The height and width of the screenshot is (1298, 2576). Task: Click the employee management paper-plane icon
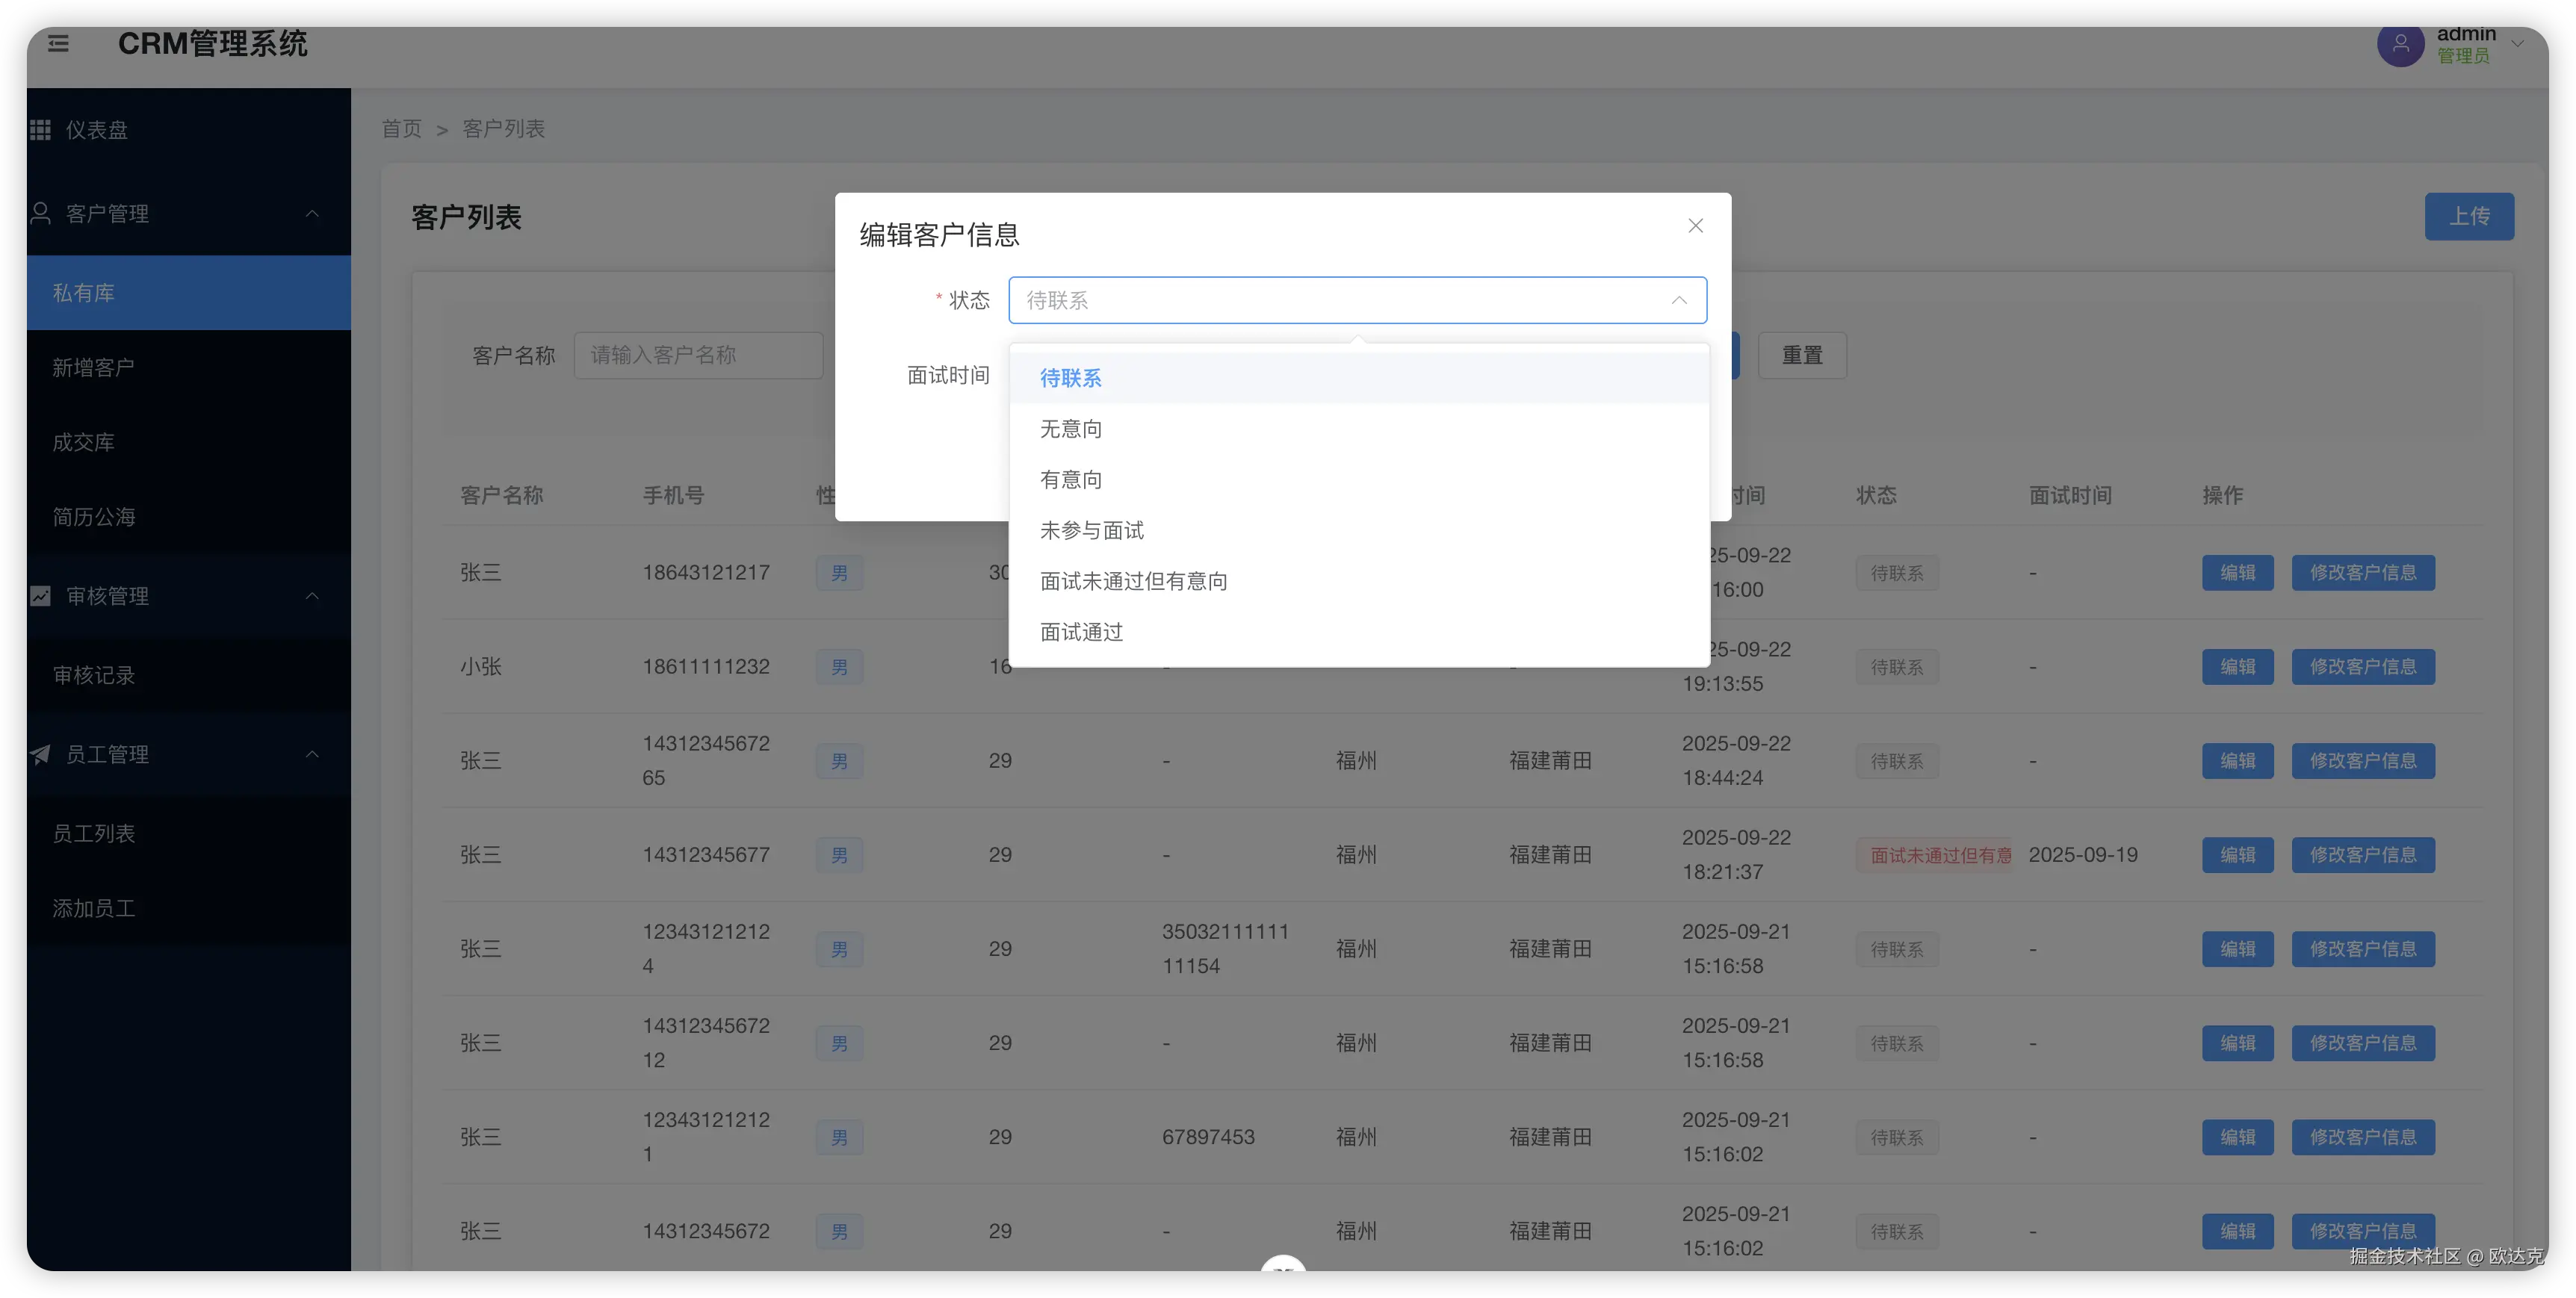click(40, 754)
